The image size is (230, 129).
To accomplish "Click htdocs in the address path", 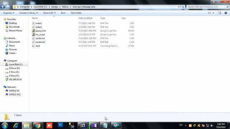I will pyautogui.click(x=65, y=7).
